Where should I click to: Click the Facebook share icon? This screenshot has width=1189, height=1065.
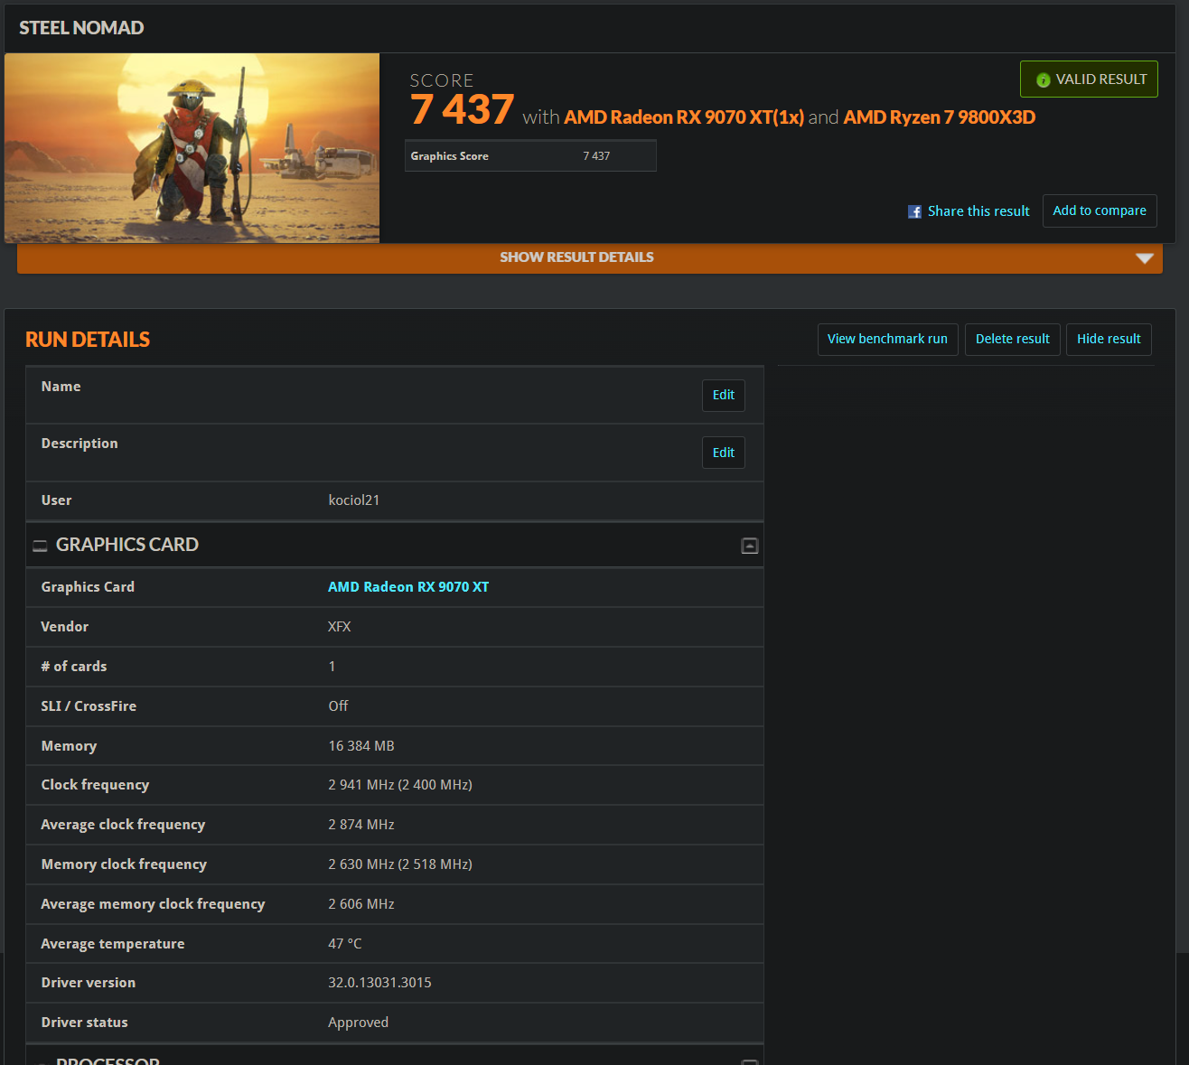coord(914,211)
